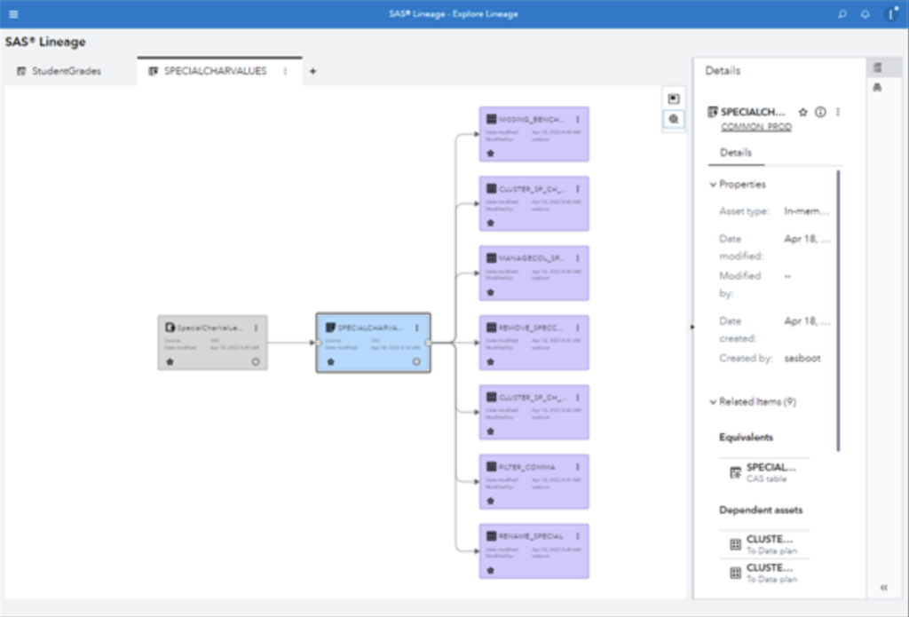Click the data plan icon on the FILTER_COMMA node
Viewport: 909px width, 617px height.
coord(491,467)
